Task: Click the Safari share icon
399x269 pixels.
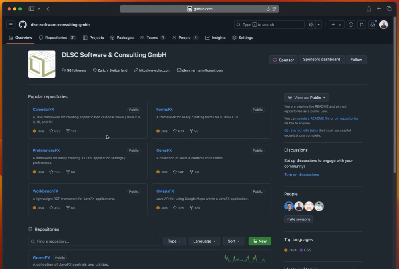Action: click(369, 9)
